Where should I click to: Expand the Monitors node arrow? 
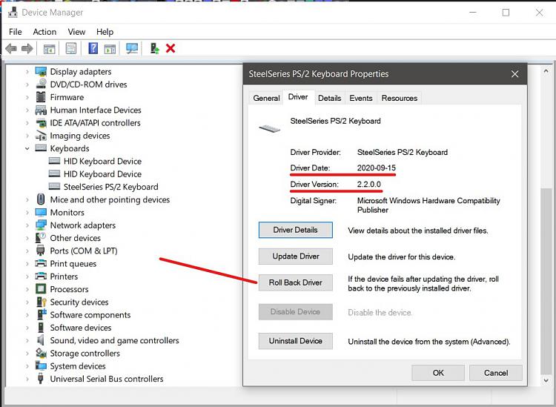27,212
